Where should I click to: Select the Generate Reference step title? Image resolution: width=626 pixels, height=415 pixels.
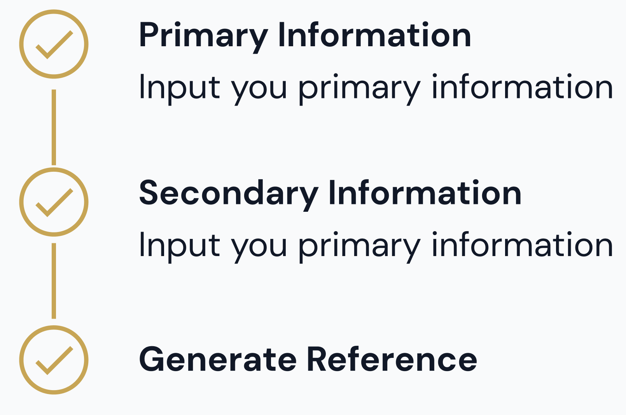click(x=308, y=360)
